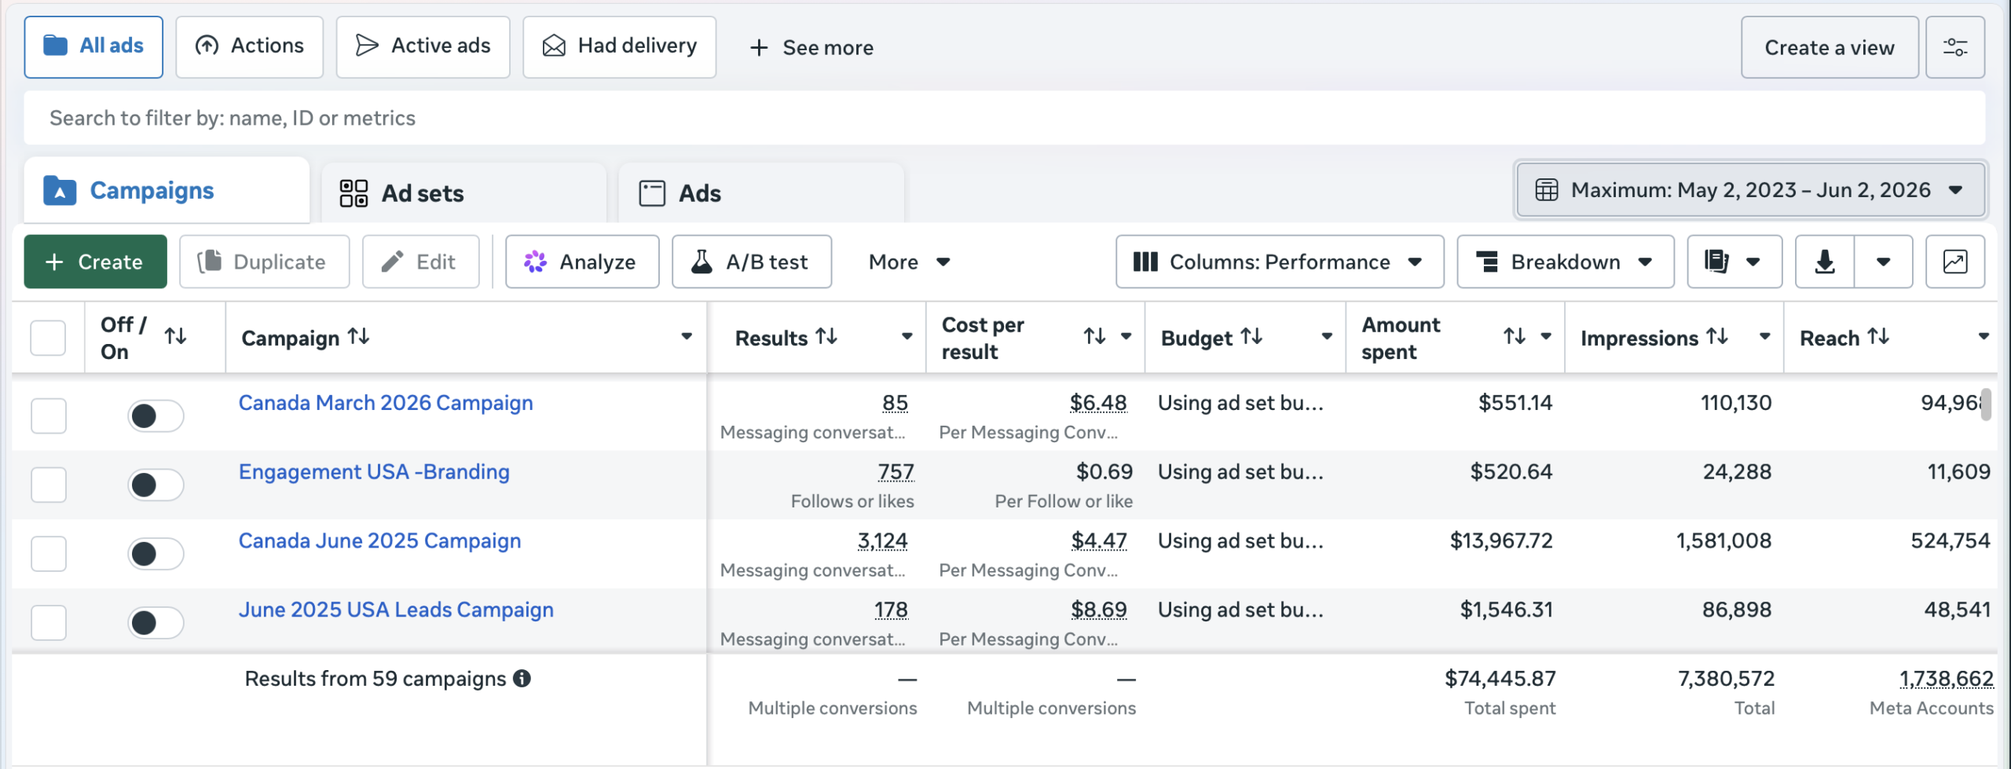Tick the select-all campaigns header checkbox
The width and height of the screenshot is (2011, 769).
coord(48,338)
